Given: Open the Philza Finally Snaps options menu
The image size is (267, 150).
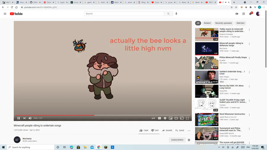Looking at the screenshot, I should 249,58.
